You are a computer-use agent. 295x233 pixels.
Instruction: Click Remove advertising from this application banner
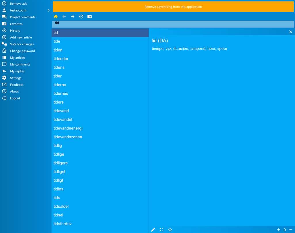coord(173,7)
